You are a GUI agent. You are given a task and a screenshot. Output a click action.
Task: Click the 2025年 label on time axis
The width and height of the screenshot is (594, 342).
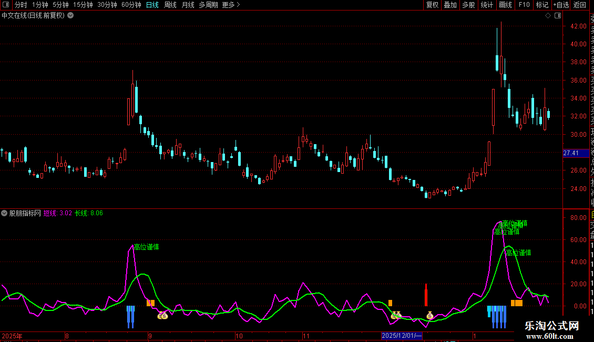coord(12,336)
